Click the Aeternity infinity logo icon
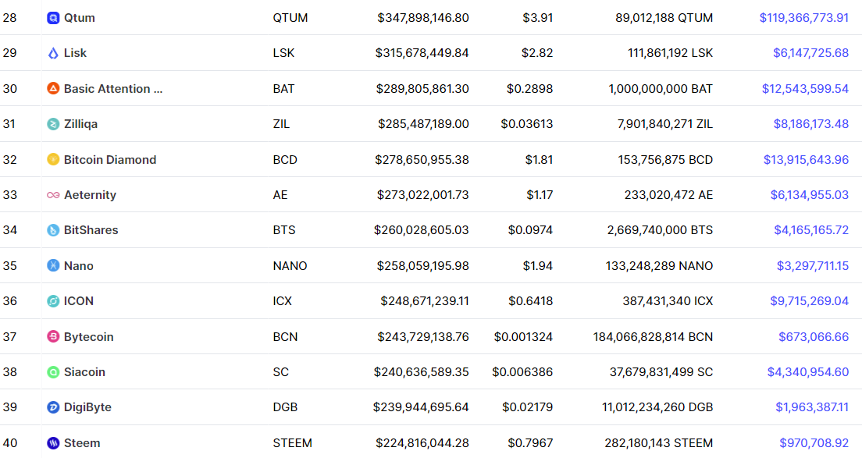862x458 pixels. [x=53, y=195]
